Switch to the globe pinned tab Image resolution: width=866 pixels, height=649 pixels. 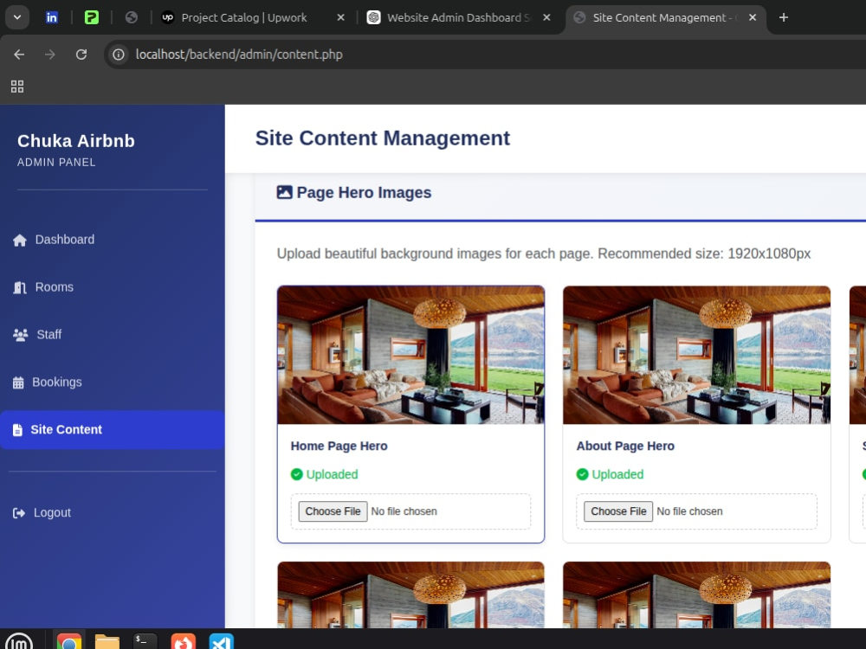point(132,17)
